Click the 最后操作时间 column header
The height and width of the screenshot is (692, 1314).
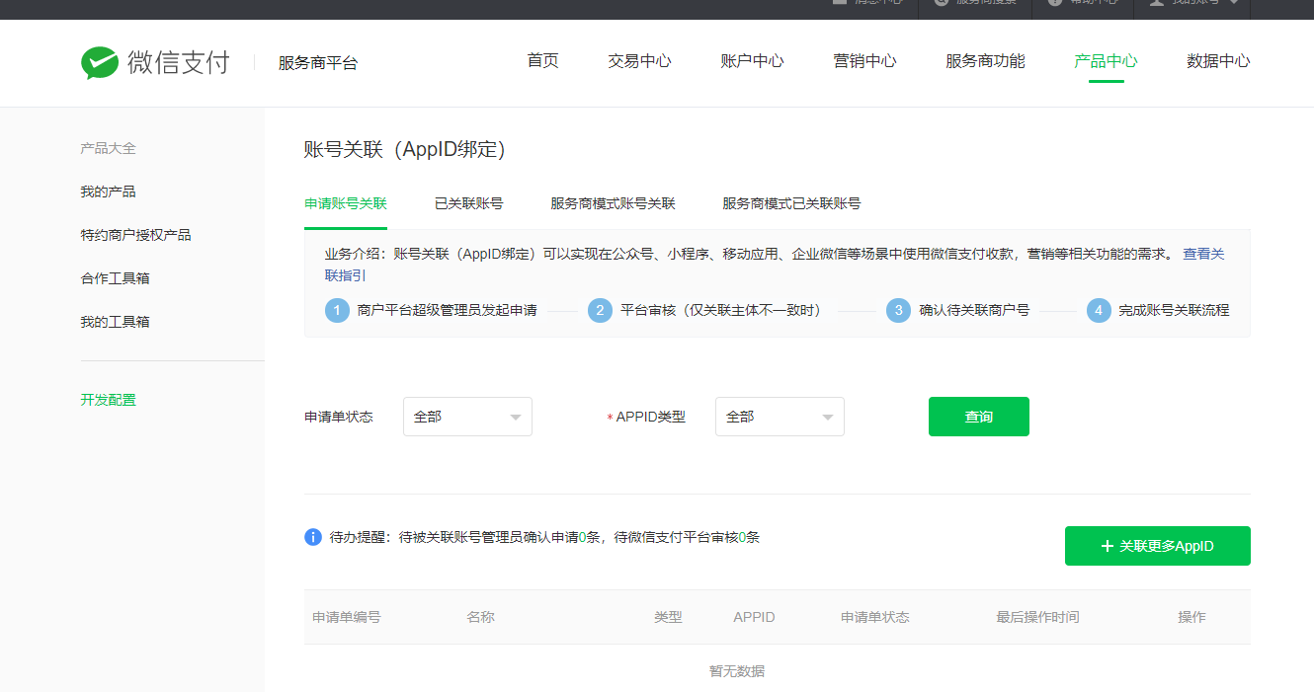(x=1037, y=617)
